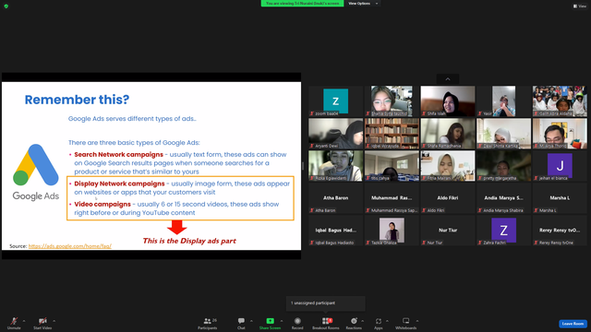Open Breakout Rooms
591x332 pixels.
[x=326, y=323]
